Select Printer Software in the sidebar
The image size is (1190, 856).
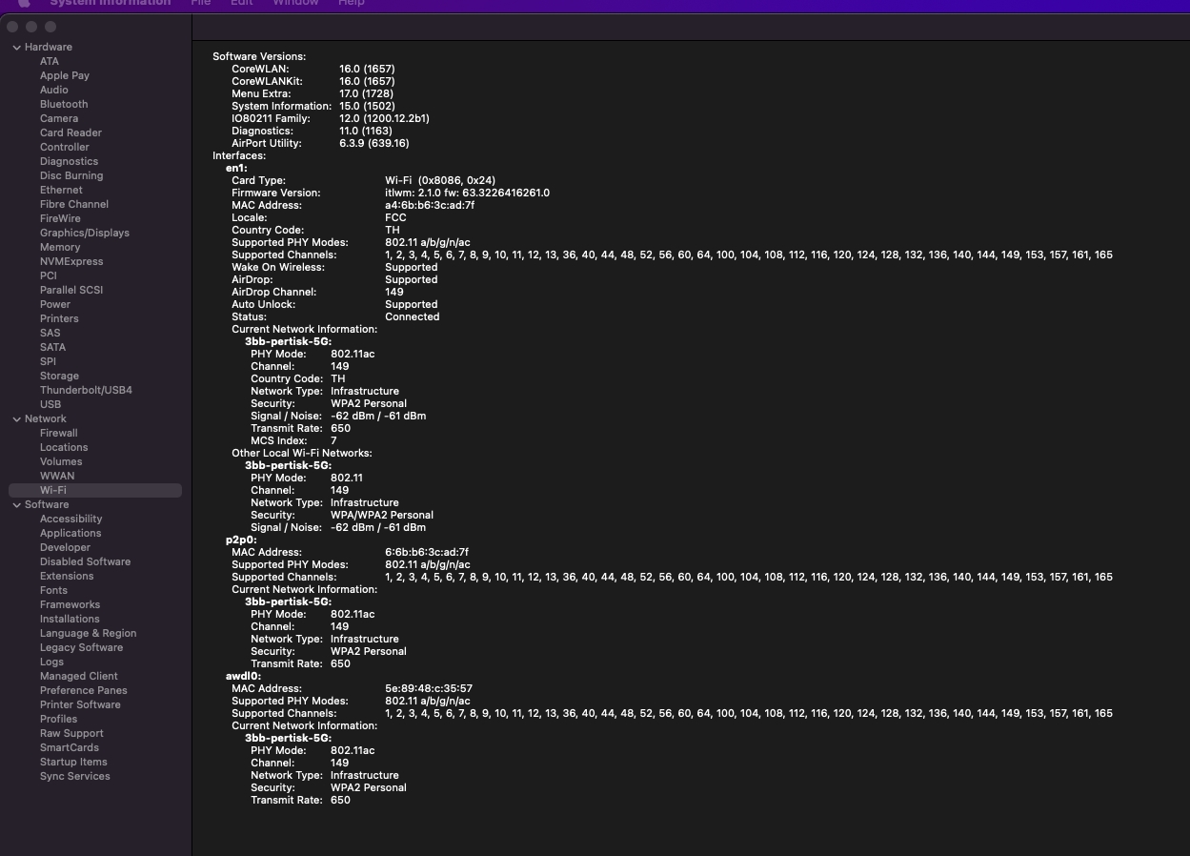80,704
